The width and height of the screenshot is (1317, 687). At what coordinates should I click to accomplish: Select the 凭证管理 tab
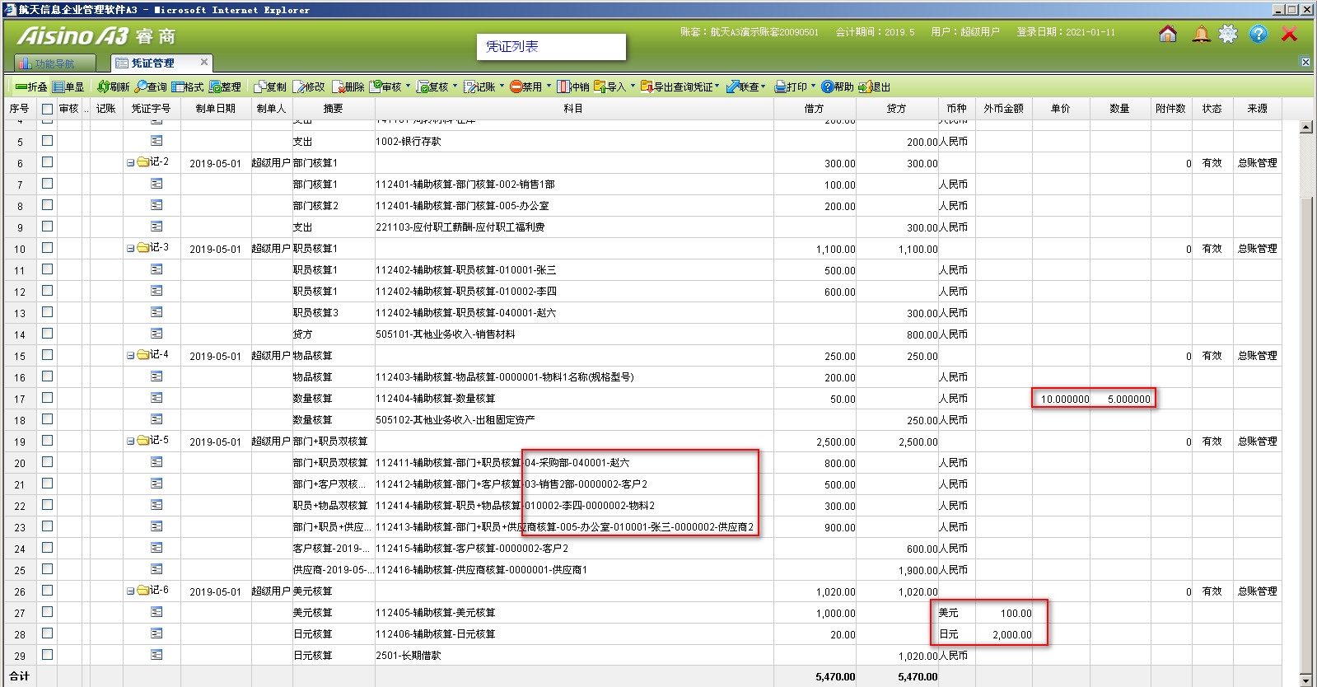point(152,63)
